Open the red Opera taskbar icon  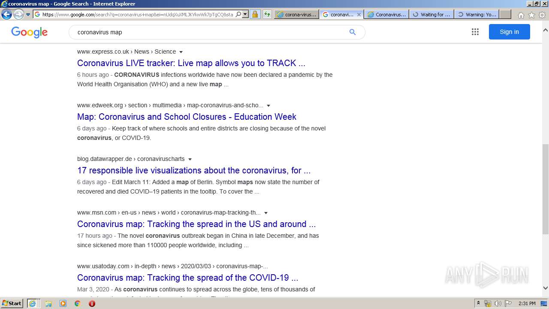click(92, 303)
